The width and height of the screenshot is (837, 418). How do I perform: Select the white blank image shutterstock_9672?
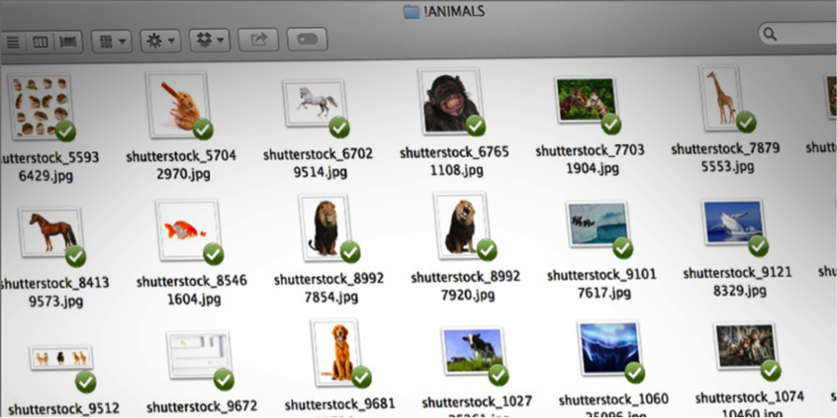pos(199,355)
